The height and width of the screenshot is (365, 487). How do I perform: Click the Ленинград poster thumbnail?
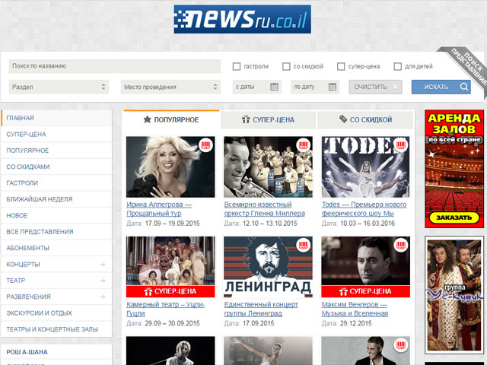(268, 267)
